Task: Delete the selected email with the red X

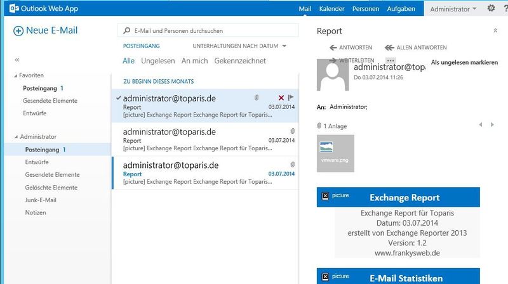Action: point(281,98)
